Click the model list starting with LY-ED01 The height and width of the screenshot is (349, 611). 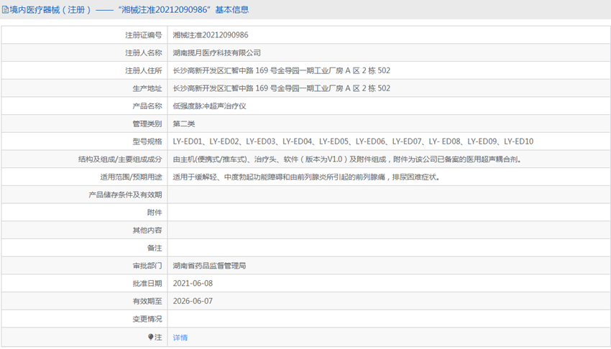(x=353, y=141)
